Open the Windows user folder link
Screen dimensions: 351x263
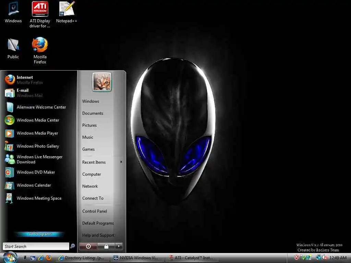[90, 101]
